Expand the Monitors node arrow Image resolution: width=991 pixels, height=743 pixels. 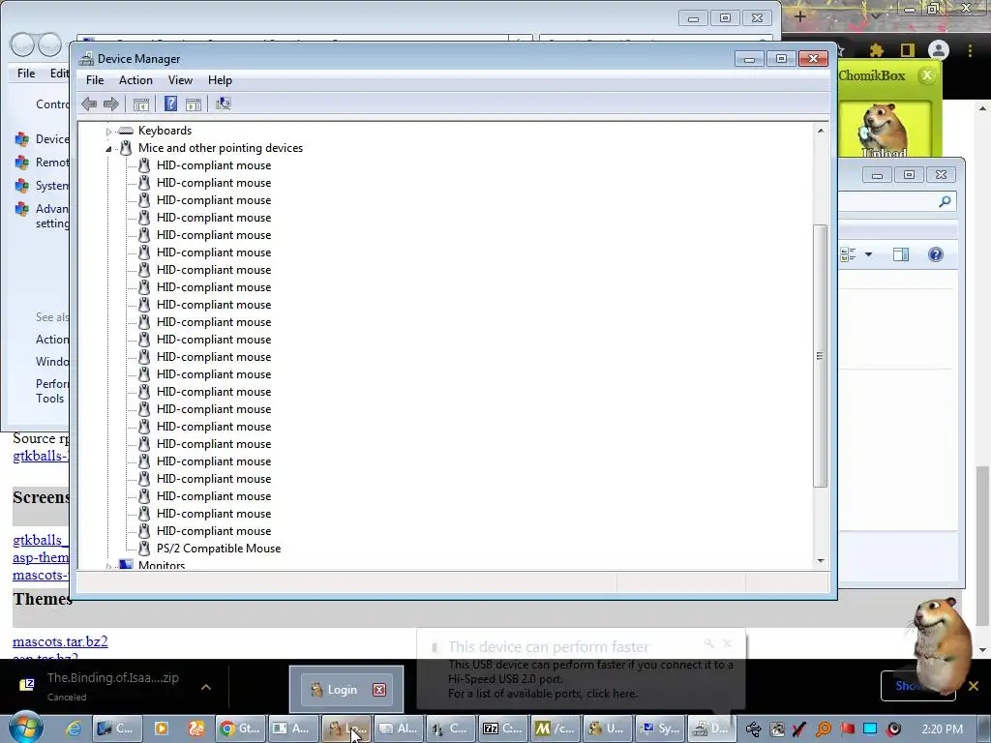(x=108, y=566)
